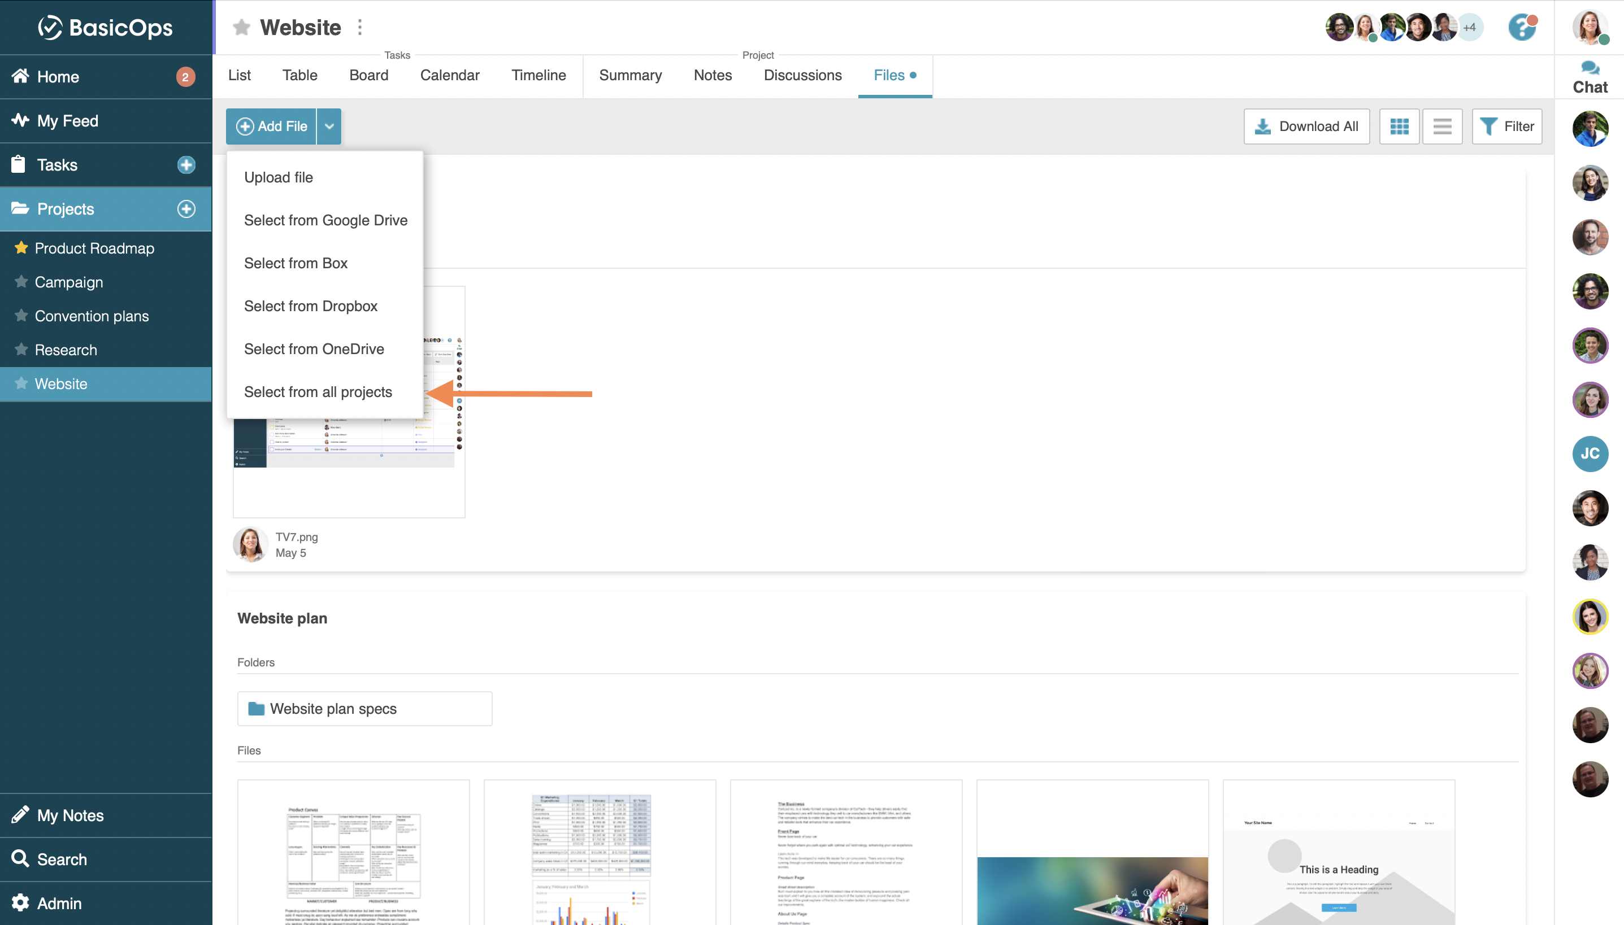Open the Home sidebar item
The height and width of the screenshot is (925, 1624).
(x=106, y=77)
